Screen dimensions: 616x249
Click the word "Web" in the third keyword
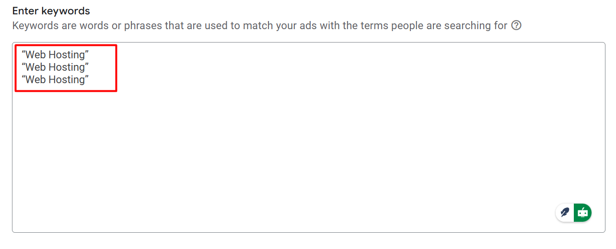pos(35,80)
